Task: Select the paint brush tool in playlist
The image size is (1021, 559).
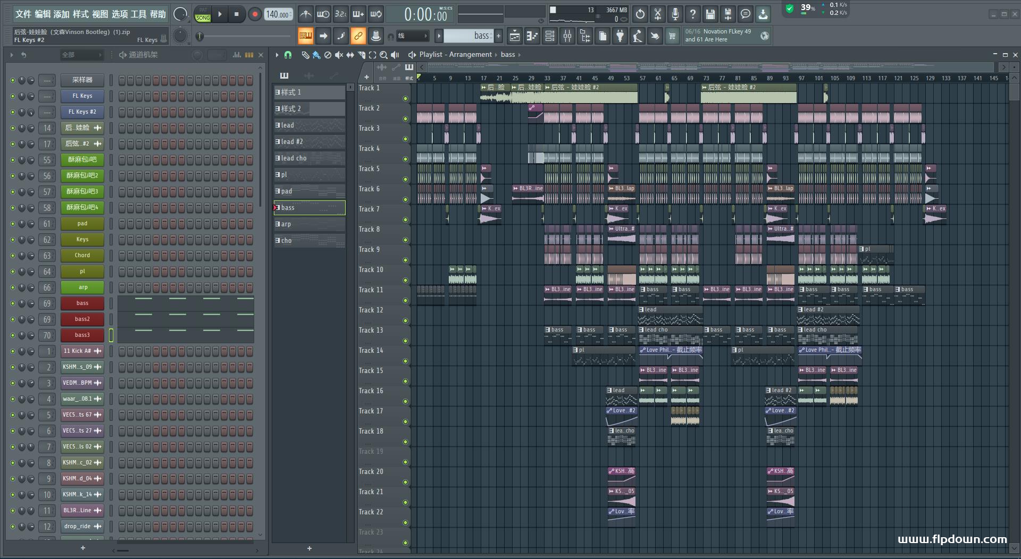Action: [316, 55]
